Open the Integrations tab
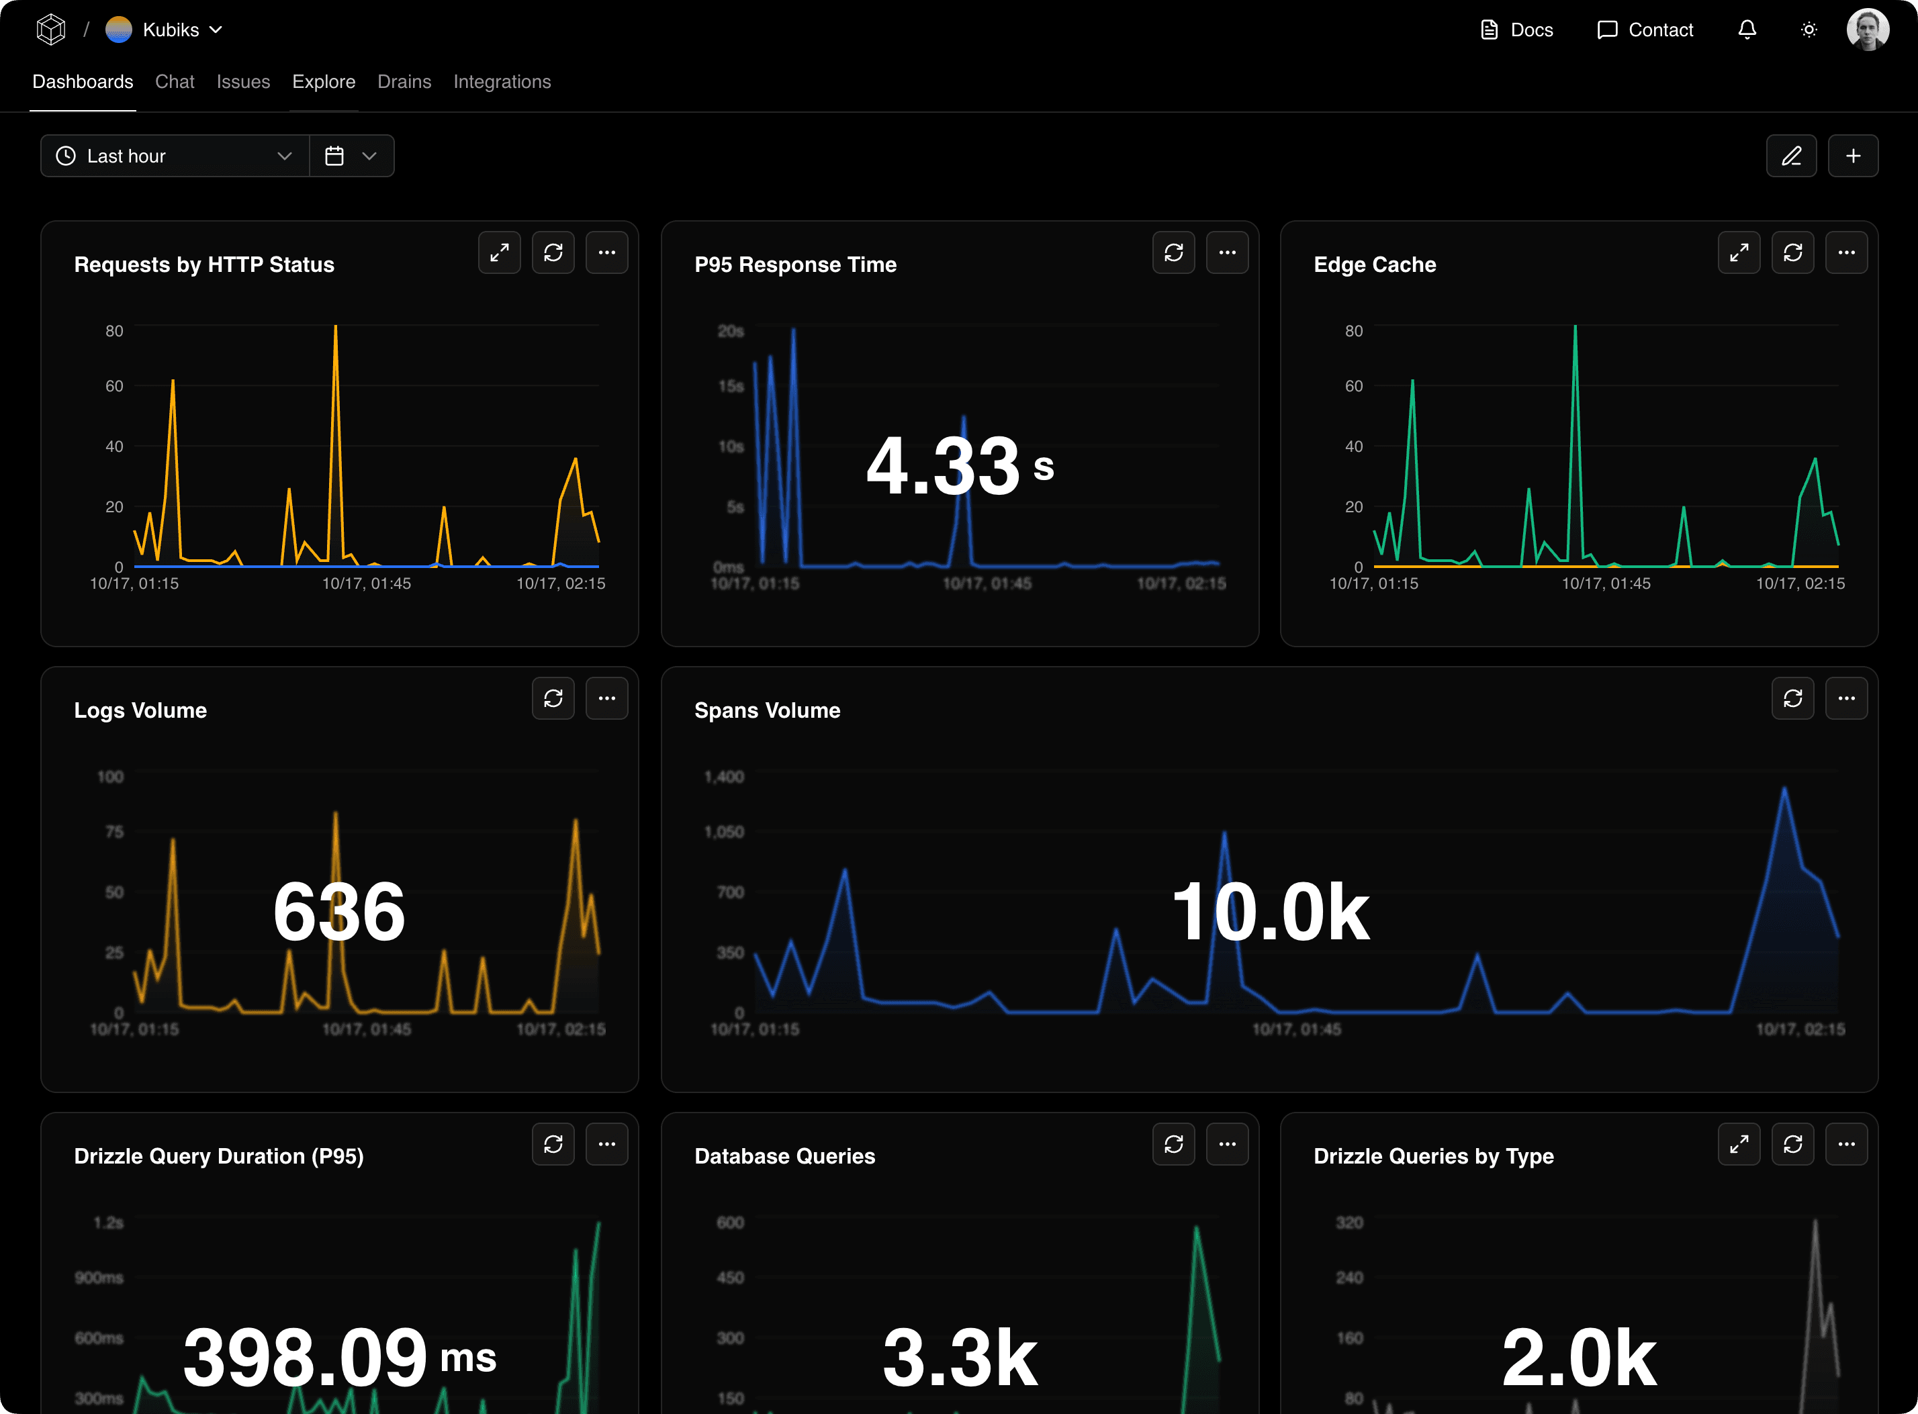Screen dimensions: 1918x1414 pyautogui.click(x=502, y=82)
